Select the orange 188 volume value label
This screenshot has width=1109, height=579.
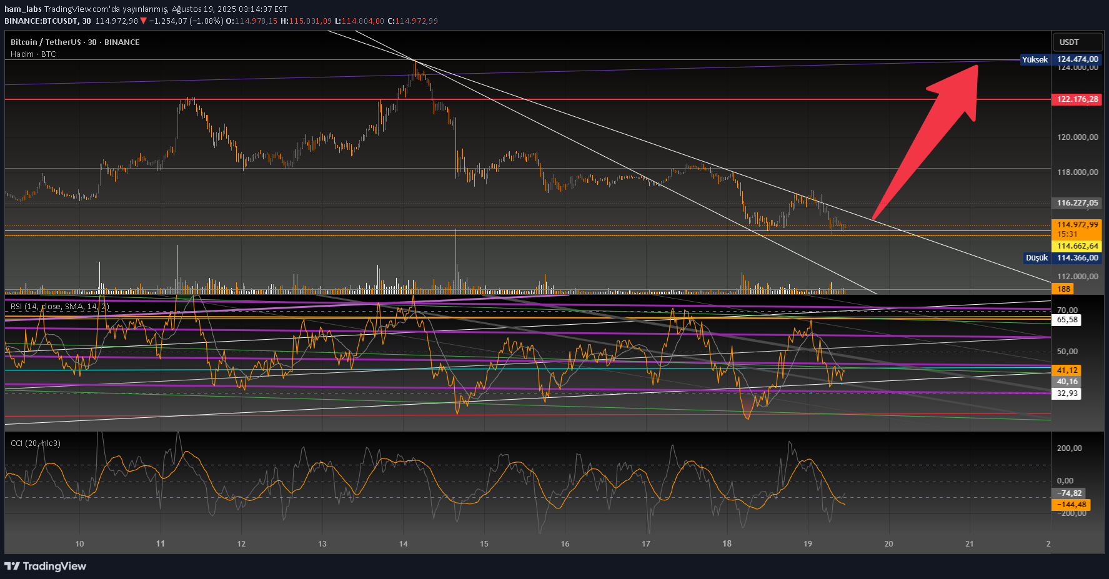(1063, 289)
